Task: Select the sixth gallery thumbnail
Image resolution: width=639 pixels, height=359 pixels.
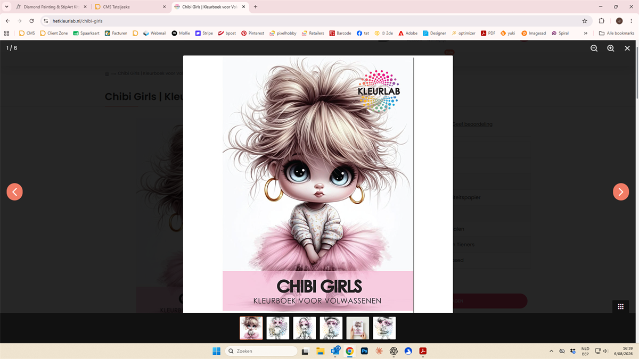Action: tap(384, 328)
